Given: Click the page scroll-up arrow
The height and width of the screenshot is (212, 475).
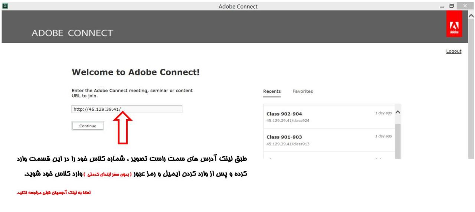Looking at the screenshot, I should (471, 15).
